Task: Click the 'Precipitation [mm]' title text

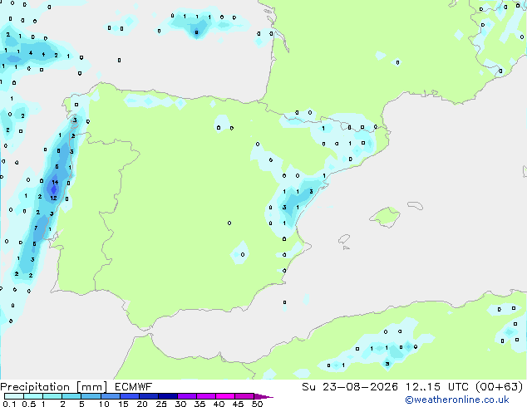Action: (53, 387)
